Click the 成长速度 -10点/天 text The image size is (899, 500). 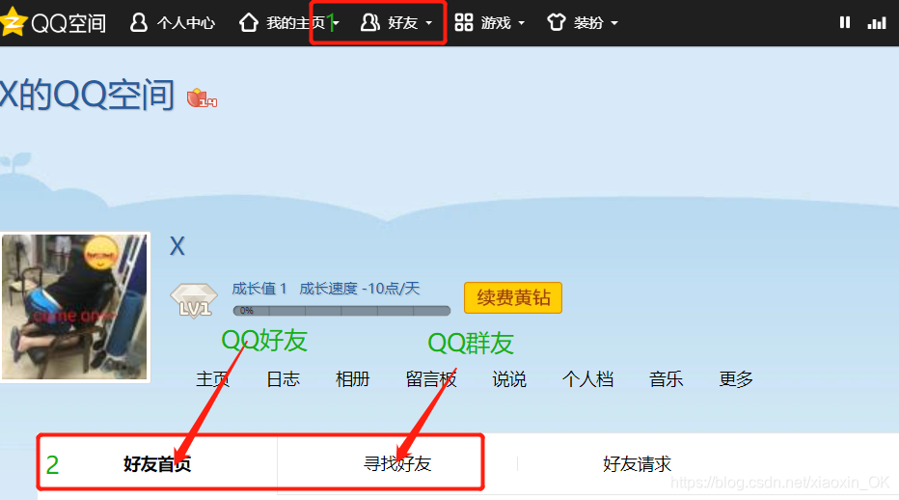coord(360,289)
